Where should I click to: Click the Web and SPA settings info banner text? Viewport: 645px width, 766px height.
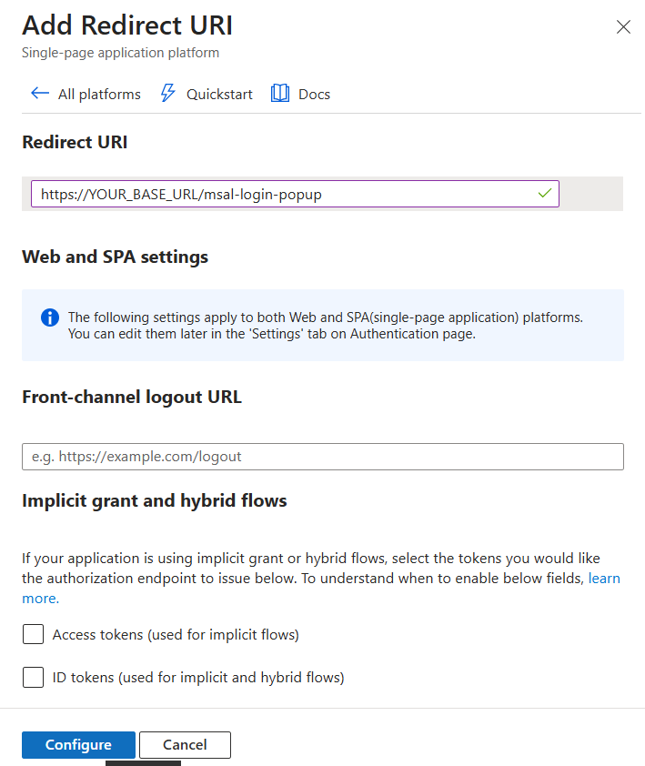pos(325,325)
